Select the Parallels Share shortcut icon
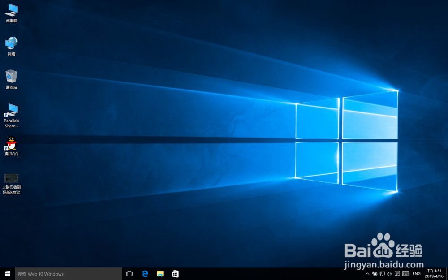 point(12,116)
